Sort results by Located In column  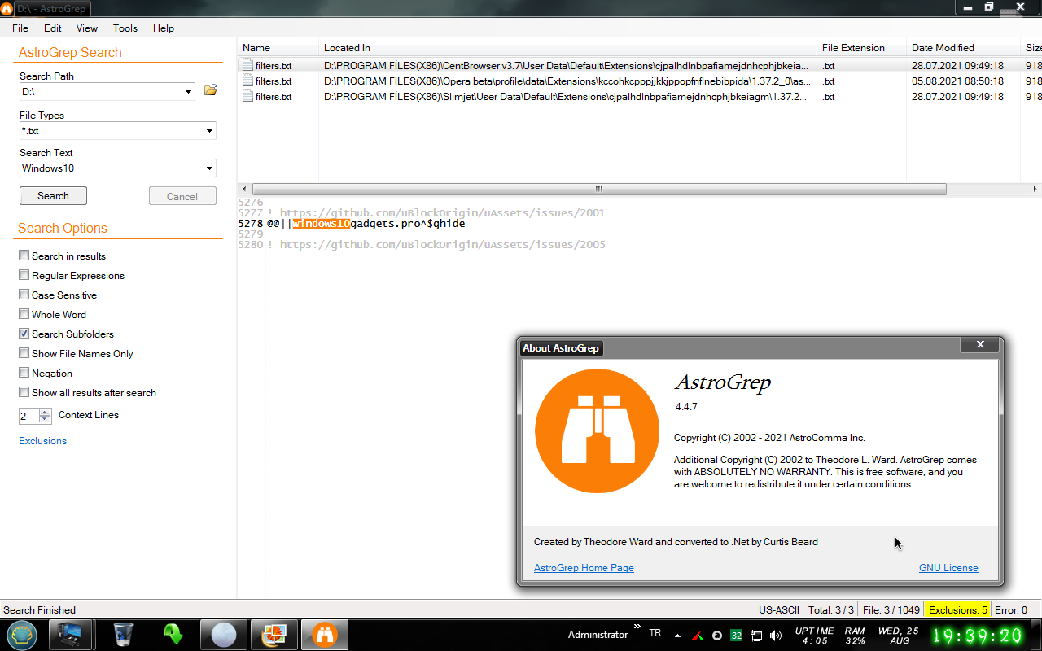pos(567,48)
